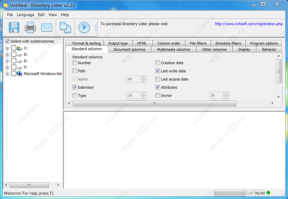Click the Owner column width field
Image resolution: width=288 pixels, height=199 pixels.
pyautogui.click(x=216, y=95)
